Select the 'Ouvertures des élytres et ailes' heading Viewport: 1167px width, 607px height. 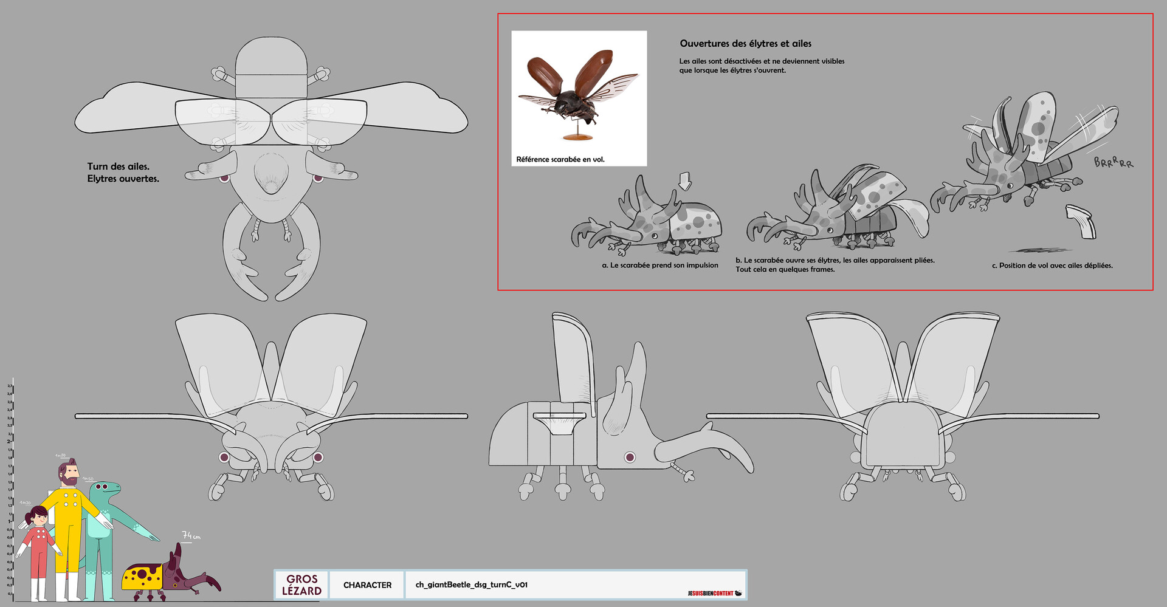745,44
